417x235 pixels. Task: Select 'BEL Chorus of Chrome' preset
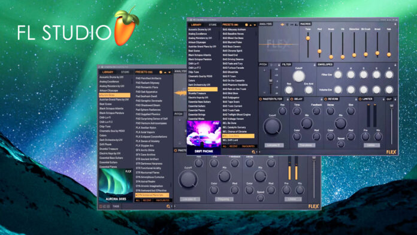[x=235, y=131]
